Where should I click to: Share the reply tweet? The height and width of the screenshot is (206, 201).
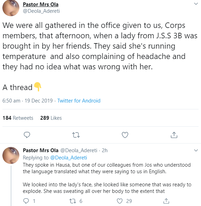[x=166, y=201]
